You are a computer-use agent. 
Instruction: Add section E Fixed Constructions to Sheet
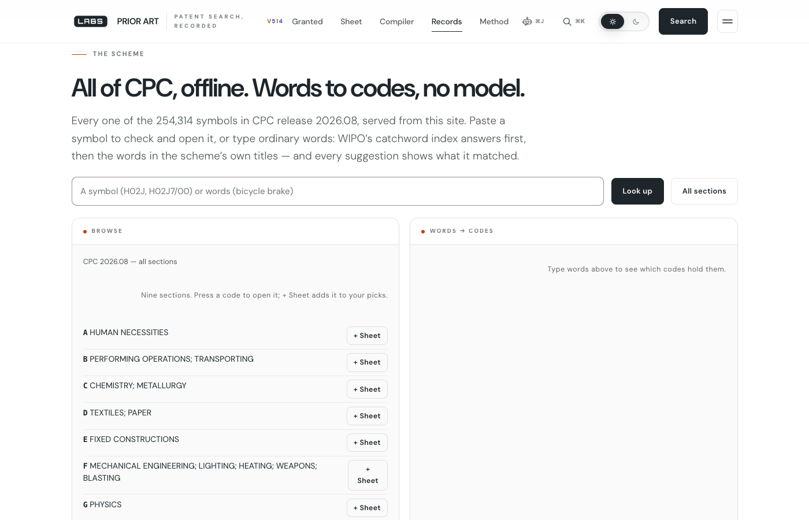[367, 443]
